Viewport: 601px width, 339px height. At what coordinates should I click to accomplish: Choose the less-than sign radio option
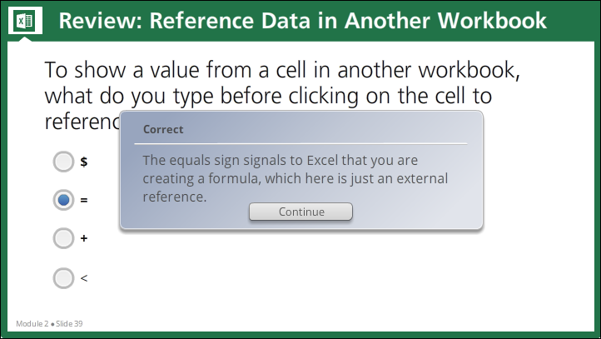(63, 278)
